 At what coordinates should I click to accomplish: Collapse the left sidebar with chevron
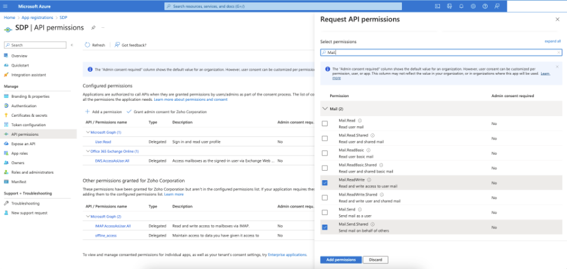pos(73,45)
